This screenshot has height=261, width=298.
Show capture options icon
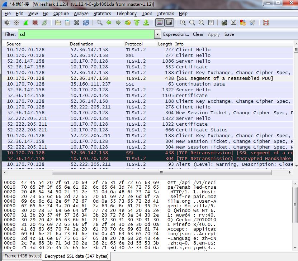click(x=16, y=23)
